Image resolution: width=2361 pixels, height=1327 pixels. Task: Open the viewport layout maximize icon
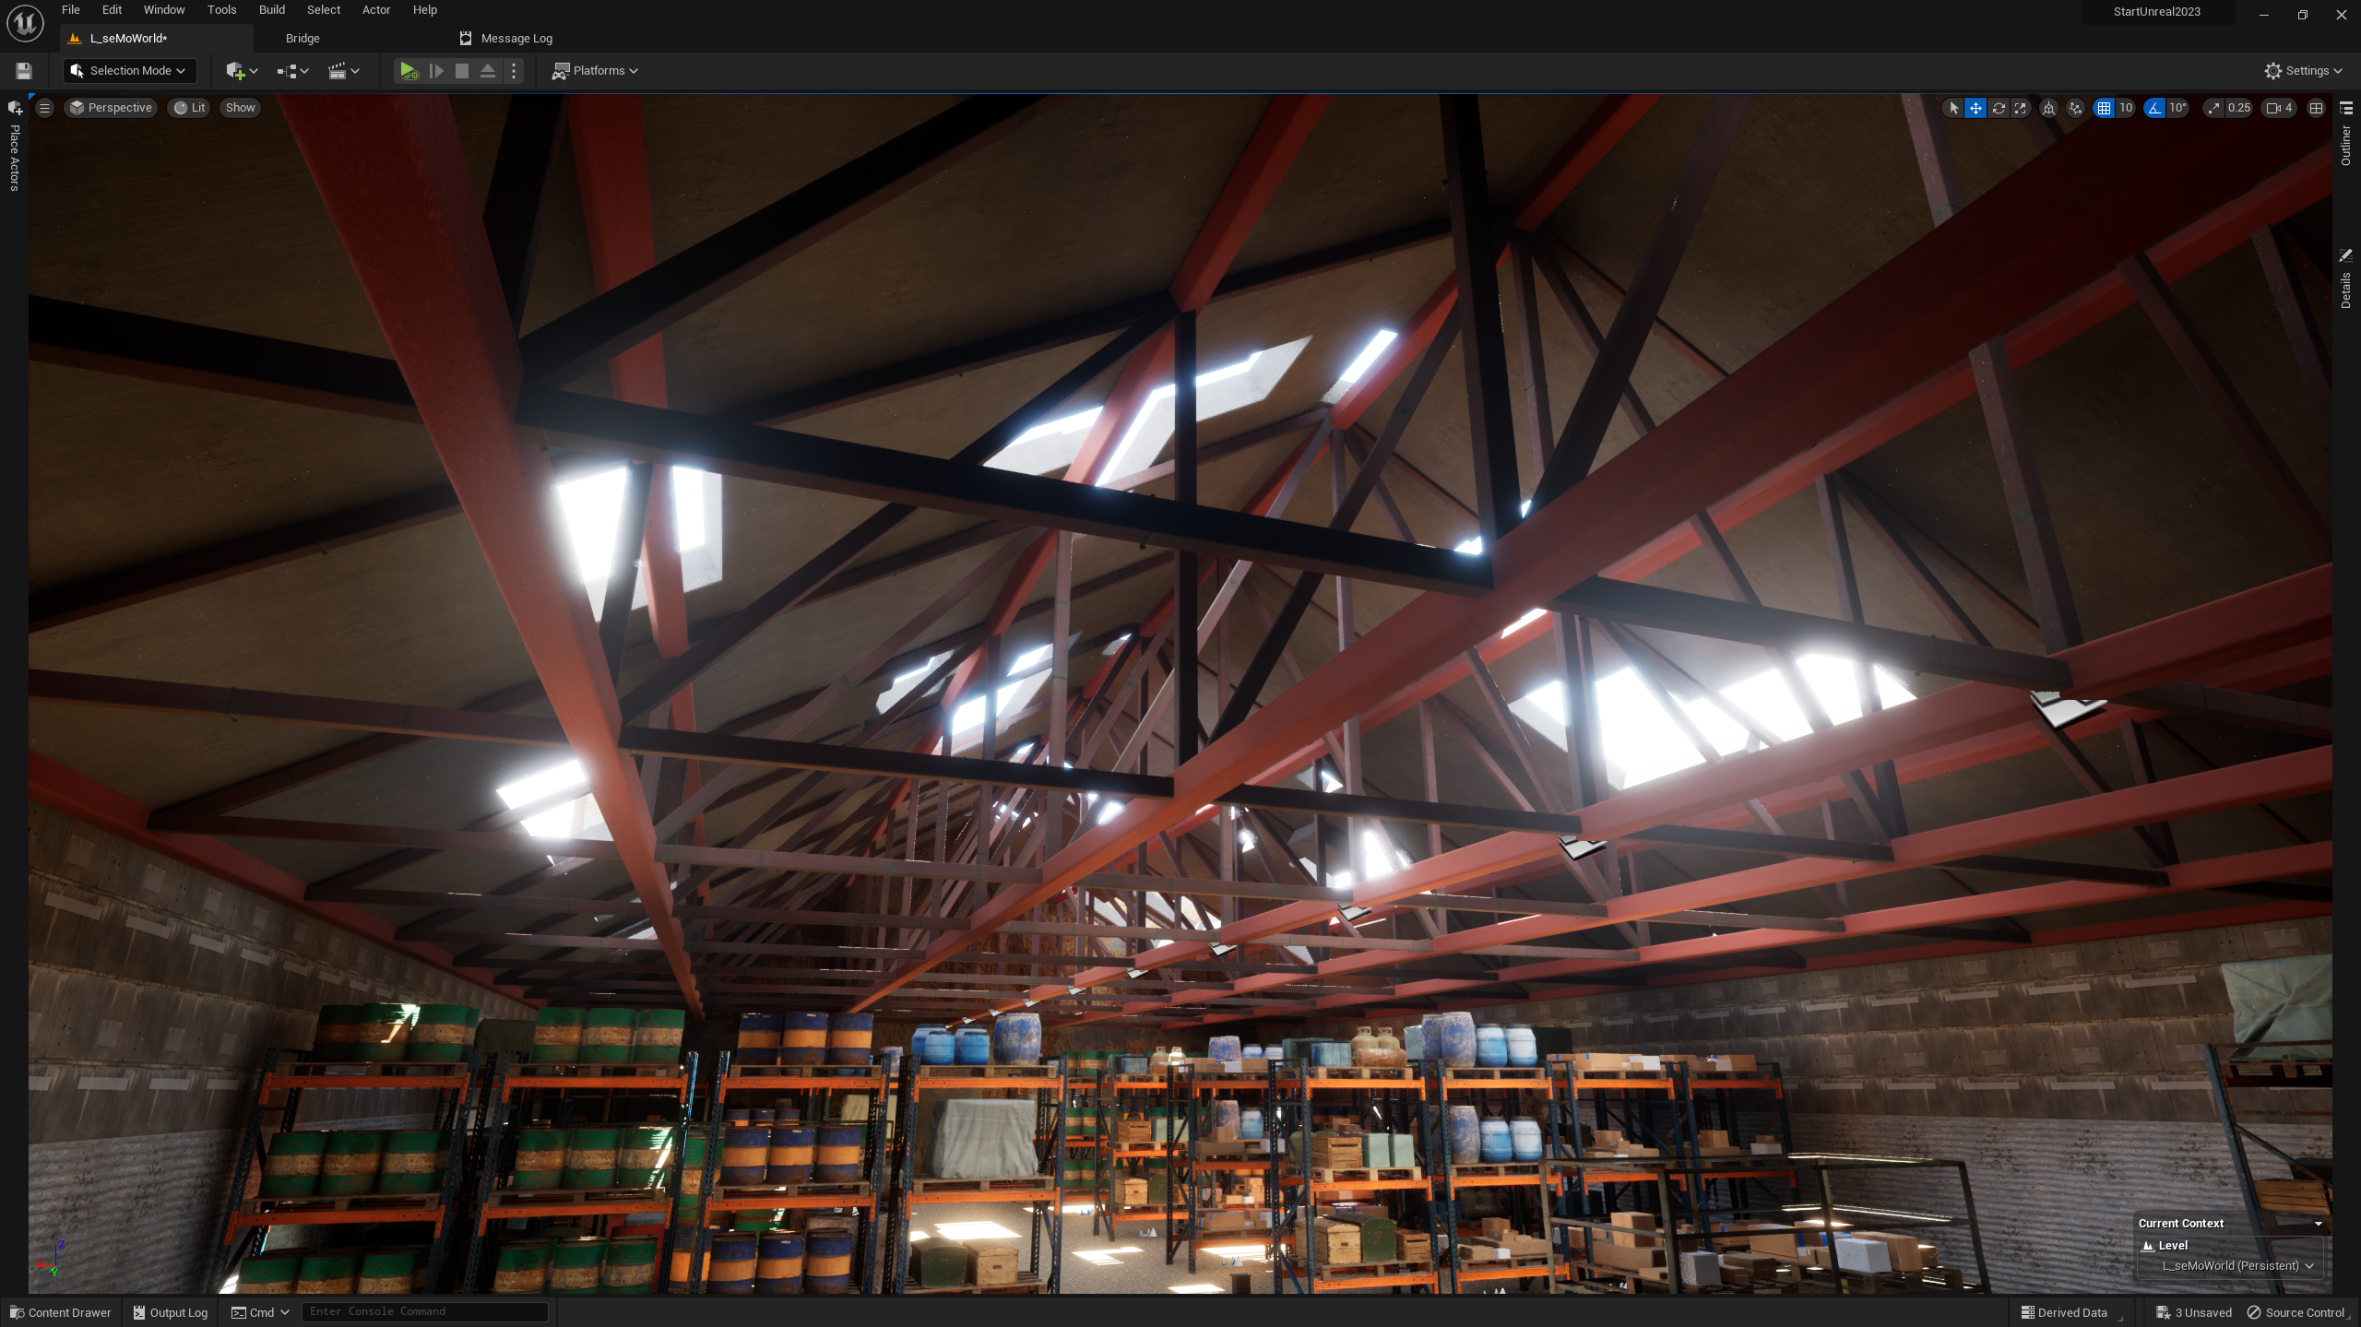point(2316,108)
